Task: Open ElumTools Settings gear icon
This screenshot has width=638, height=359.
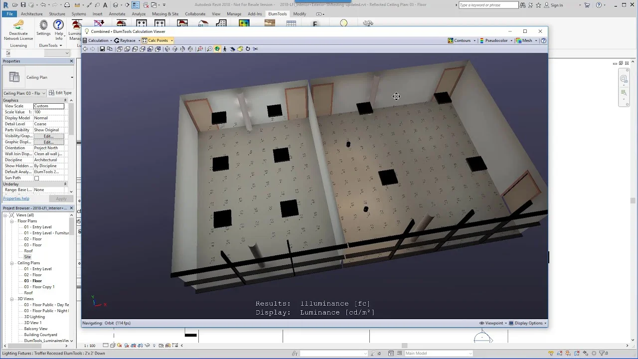Action: coord(43,25)
